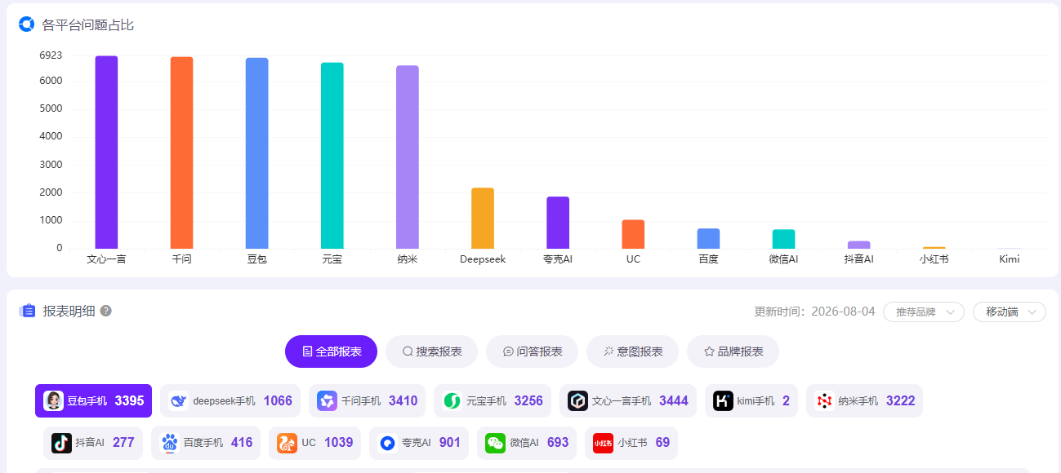The width and height of the screenshot is (1061, 473).
Task: Click the 元宝 teal chart bar
Action: coord(332,156)
